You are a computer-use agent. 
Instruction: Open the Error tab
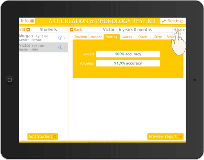pos(158,37)
